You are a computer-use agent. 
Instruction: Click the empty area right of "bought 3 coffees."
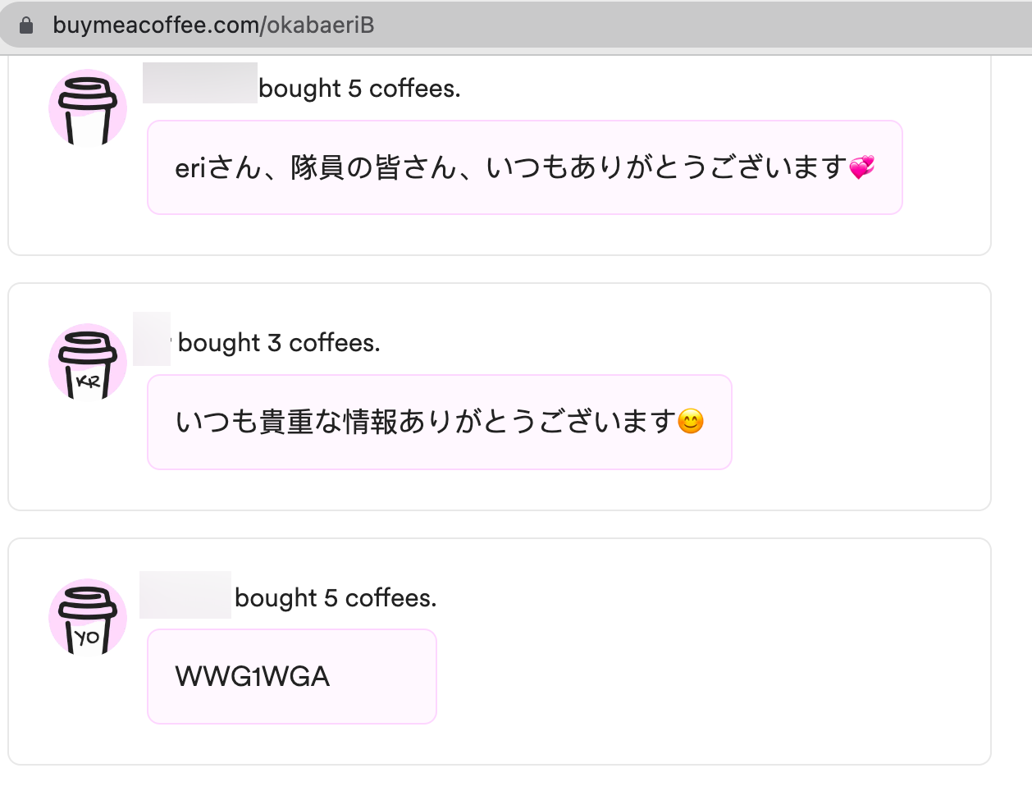[656, 343]
